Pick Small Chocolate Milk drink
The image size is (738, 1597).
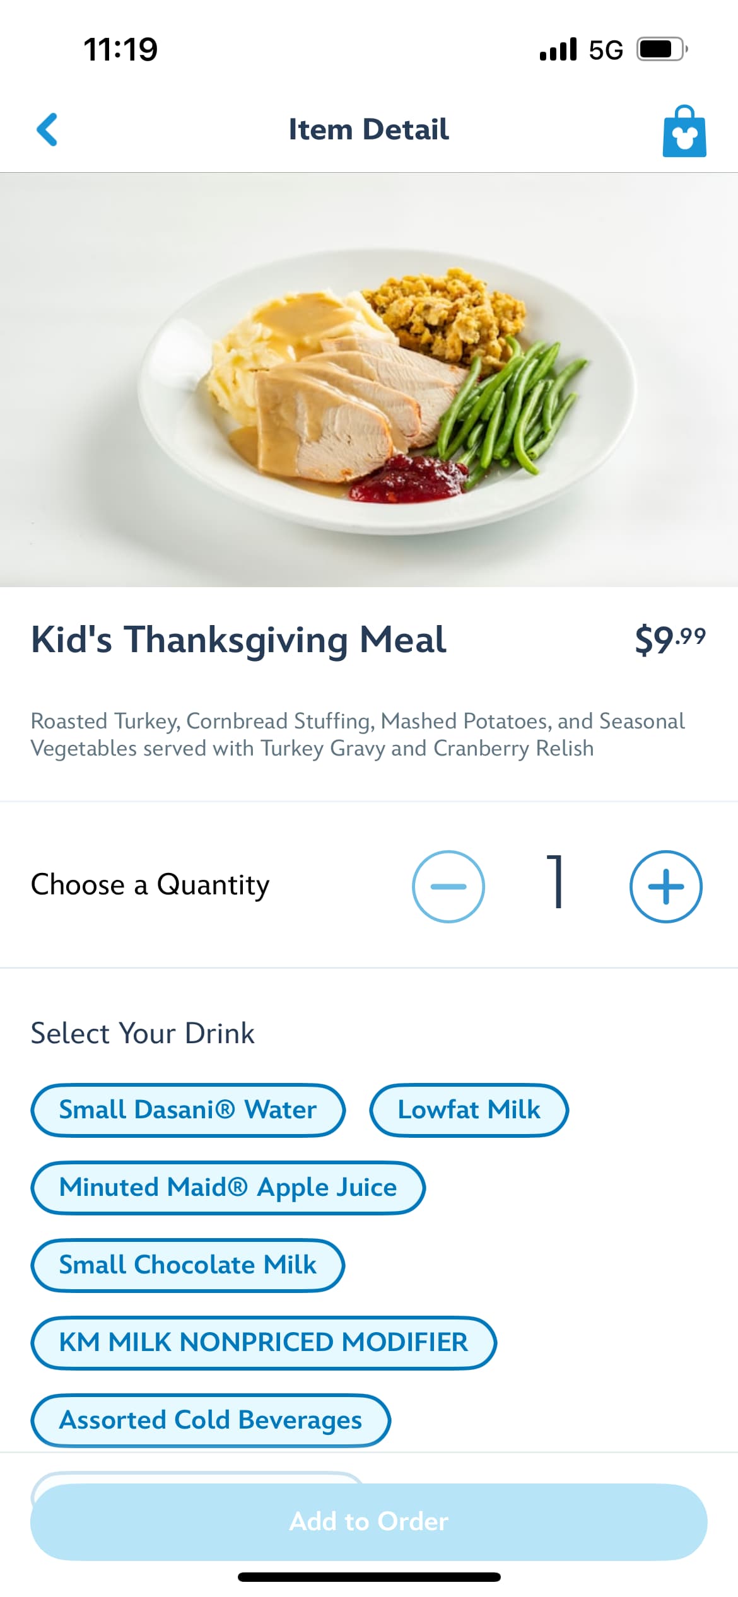(x=187, y=1265)
